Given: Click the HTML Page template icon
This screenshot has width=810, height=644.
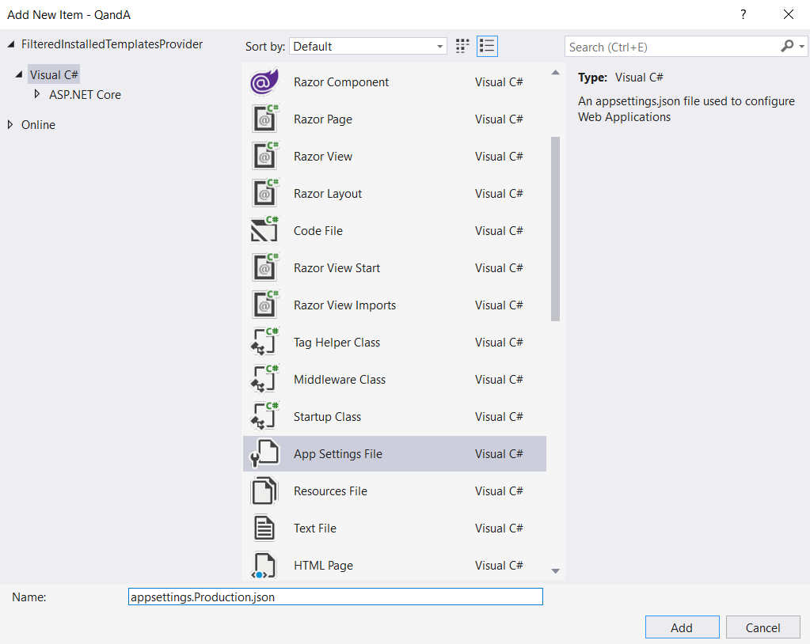Looking at the screenshot, I should click(264, 566).
